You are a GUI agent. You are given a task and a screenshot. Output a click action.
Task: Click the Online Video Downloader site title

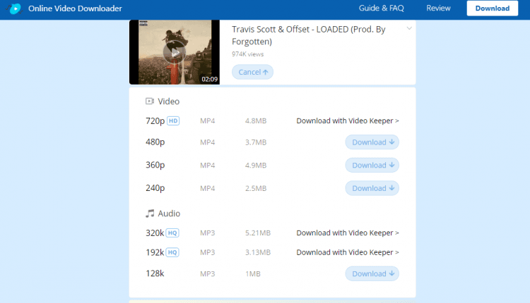[75, 8]
